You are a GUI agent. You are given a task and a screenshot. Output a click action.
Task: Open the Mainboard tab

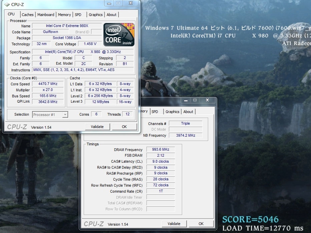point(46,15)
